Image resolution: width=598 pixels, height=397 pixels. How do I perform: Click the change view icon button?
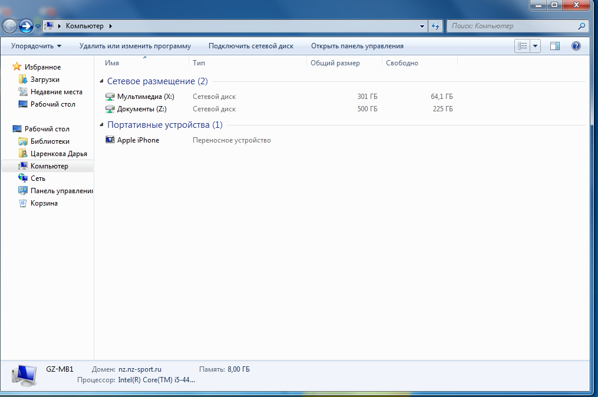522,46
